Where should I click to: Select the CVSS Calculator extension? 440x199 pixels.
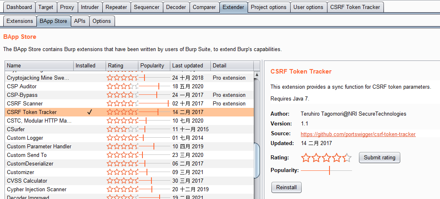pyautogui.click(x=129, y=181)
